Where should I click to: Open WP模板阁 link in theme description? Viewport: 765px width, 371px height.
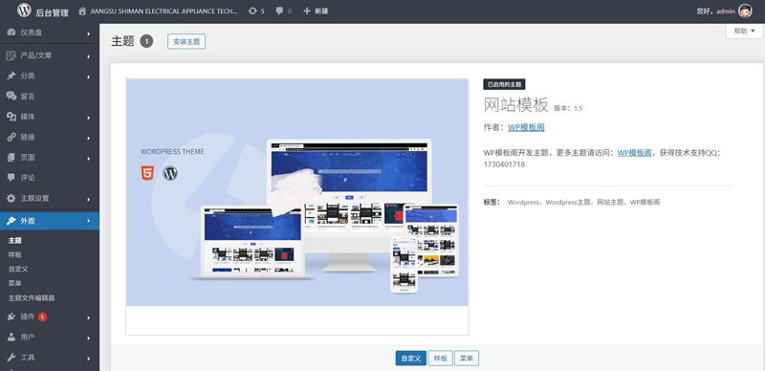(634, 153)
